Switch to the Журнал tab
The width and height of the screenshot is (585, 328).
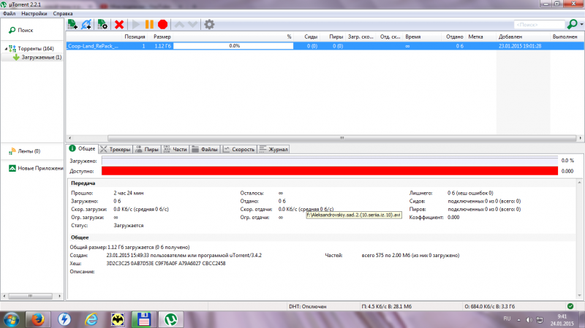point(273,150)
